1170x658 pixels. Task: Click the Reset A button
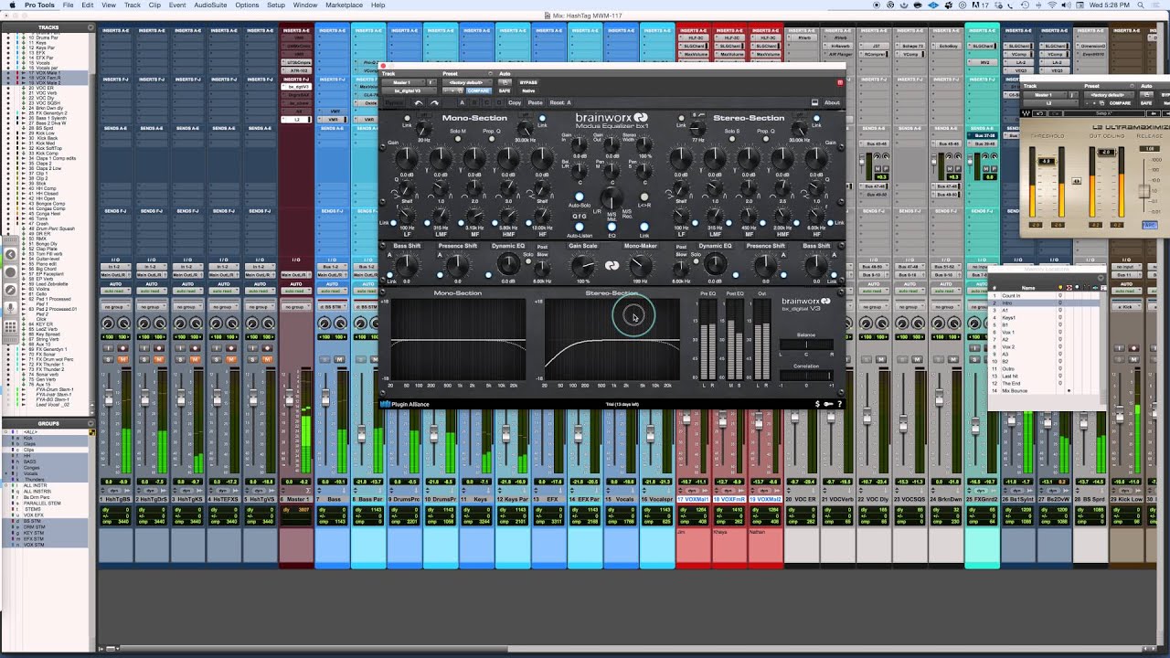pos(560,102)
